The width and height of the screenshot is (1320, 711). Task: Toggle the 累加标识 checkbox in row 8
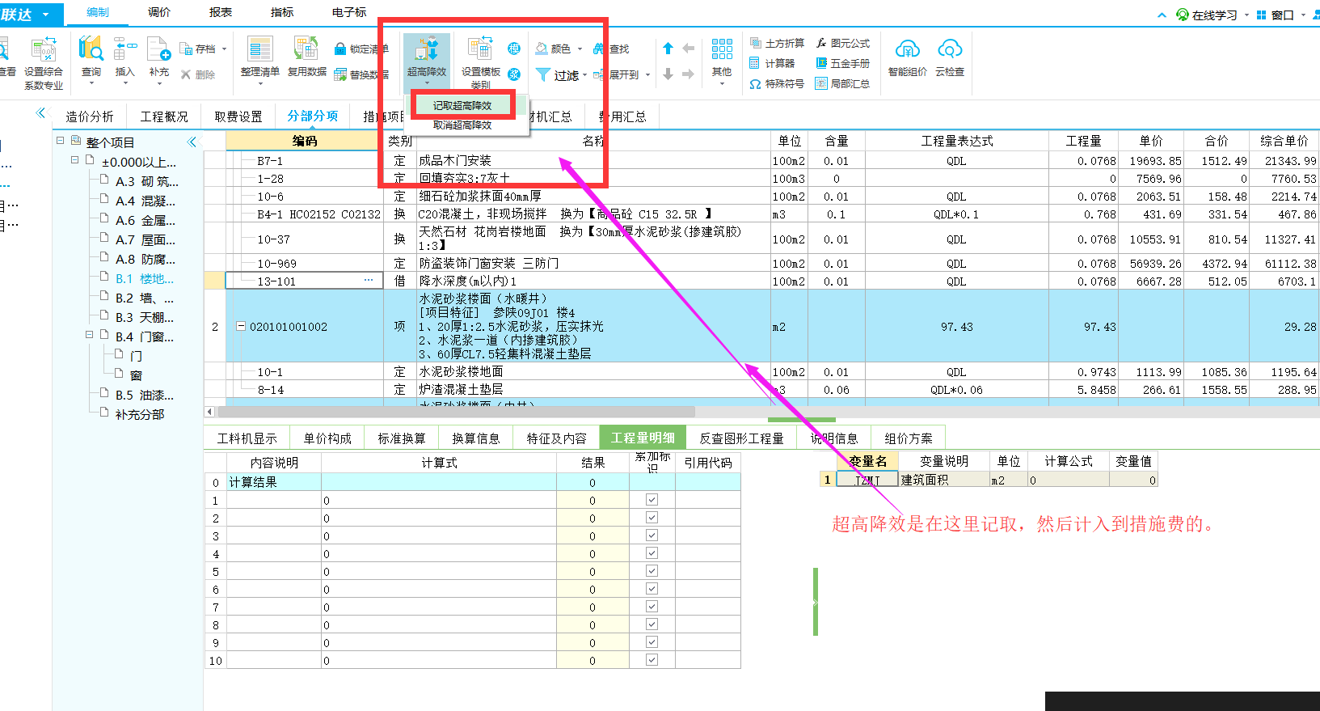click(x=652, y=624)
